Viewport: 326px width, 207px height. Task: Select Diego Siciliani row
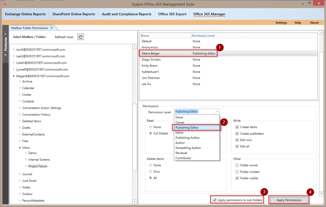(228, 60)
